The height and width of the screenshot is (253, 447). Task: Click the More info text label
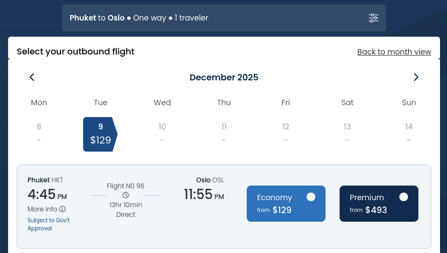coord(43,209)
